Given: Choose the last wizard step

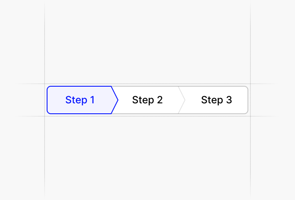Looking at the screenshot, I should pos(216,100).
